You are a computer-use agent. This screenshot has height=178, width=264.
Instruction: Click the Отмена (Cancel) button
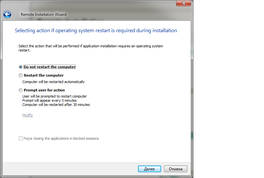pos(176,169)
